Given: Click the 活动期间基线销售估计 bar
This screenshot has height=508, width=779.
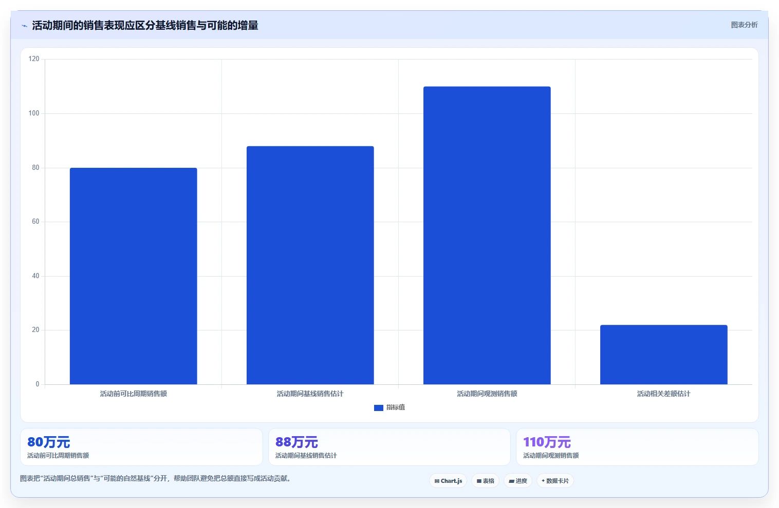Looking at the screenshot, I should [310, 265].
